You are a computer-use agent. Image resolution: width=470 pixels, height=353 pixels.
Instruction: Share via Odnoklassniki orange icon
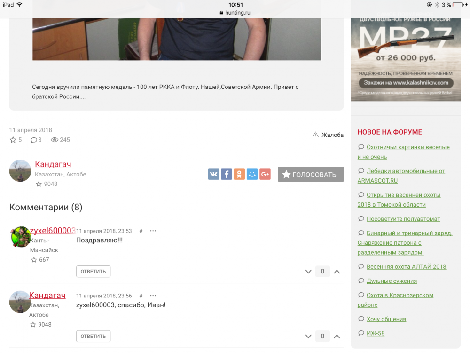click(x=239, y=174)
